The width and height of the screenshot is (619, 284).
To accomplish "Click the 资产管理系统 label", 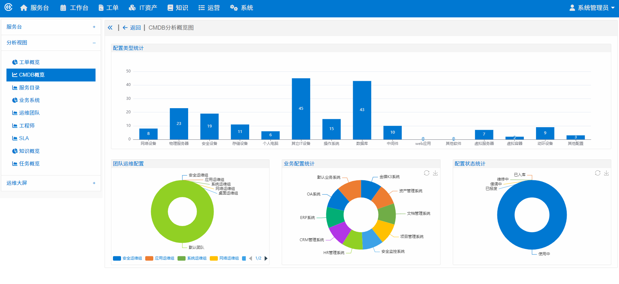I will (x=411, y=191).
